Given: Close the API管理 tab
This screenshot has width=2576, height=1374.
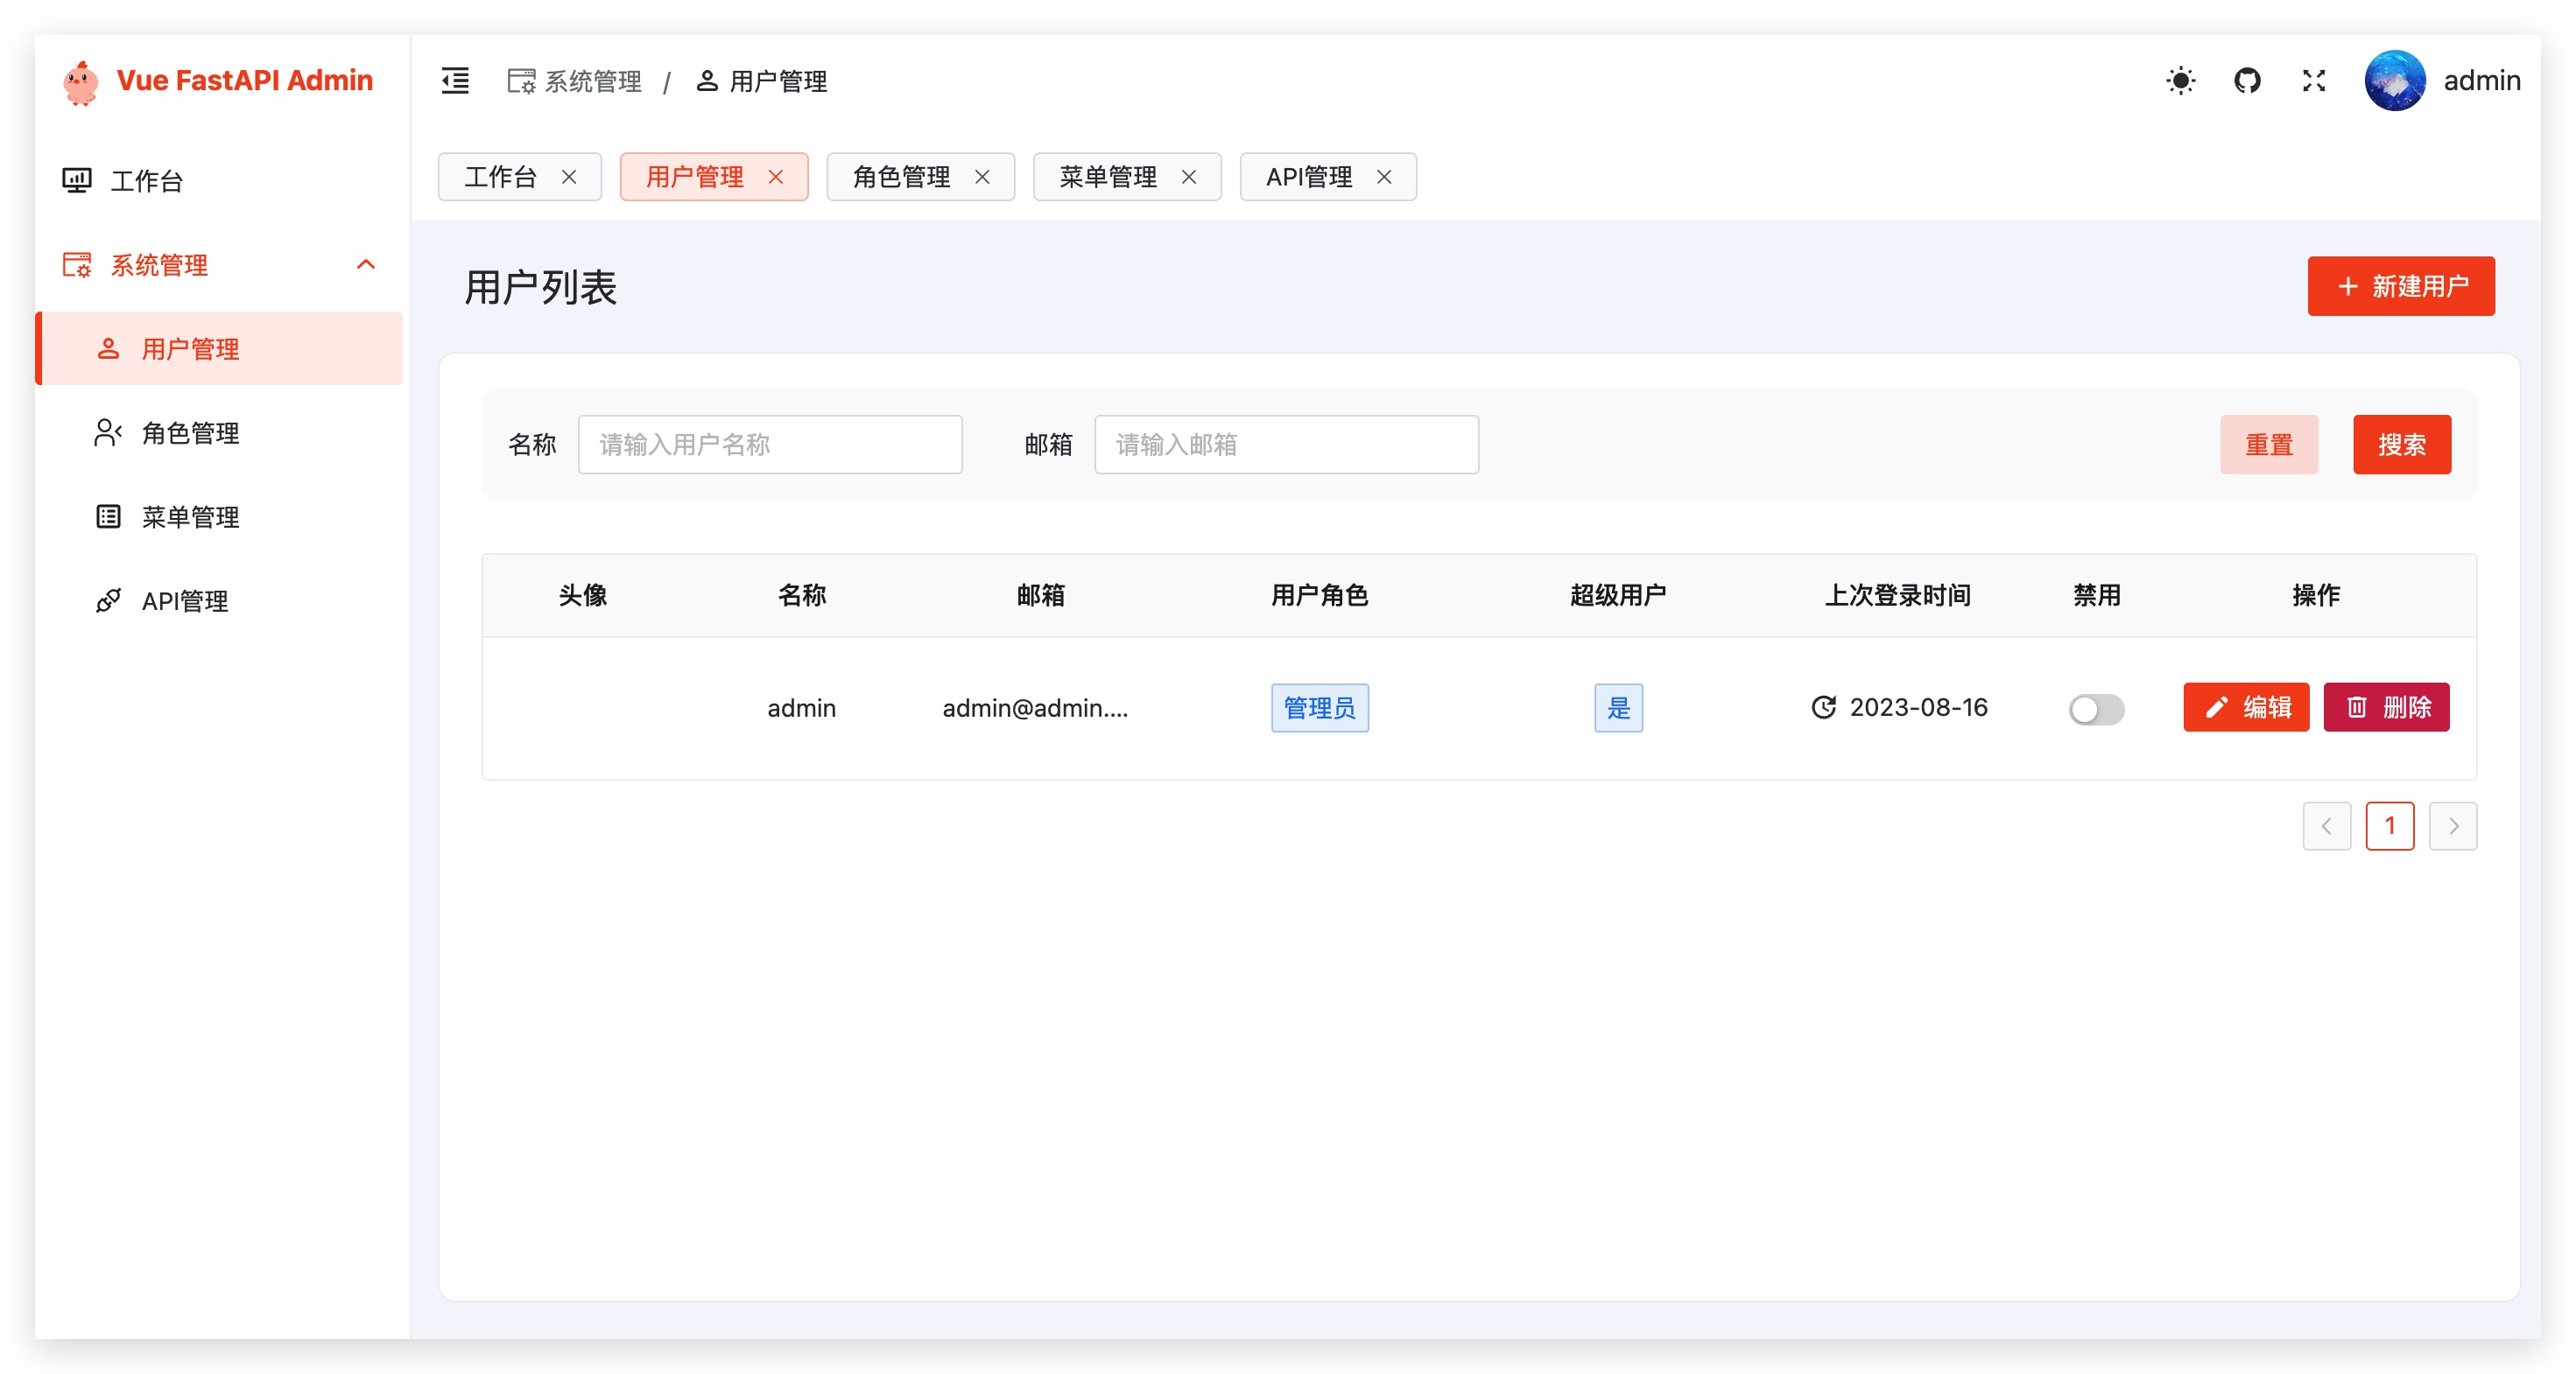Looking at the screenshot, I should click(1384, 177).
